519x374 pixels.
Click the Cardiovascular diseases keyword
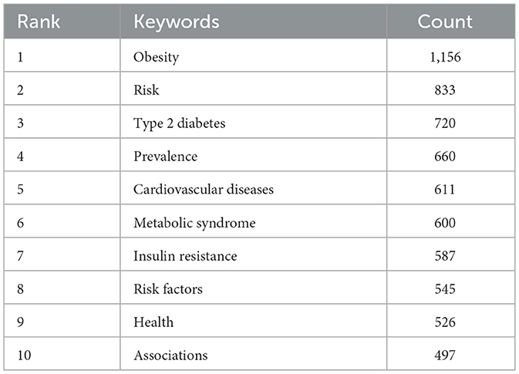tap(204, 190)
